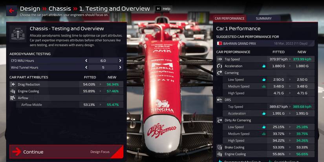Click the Dirty Air Cornering icon
Viewport: 324px width, 162px height.
pyautogui.click(x=220, y=120)
